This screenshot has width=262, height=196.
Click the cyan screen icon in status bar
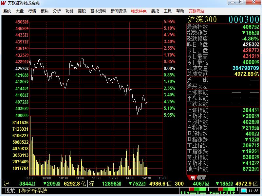(244, 191)
